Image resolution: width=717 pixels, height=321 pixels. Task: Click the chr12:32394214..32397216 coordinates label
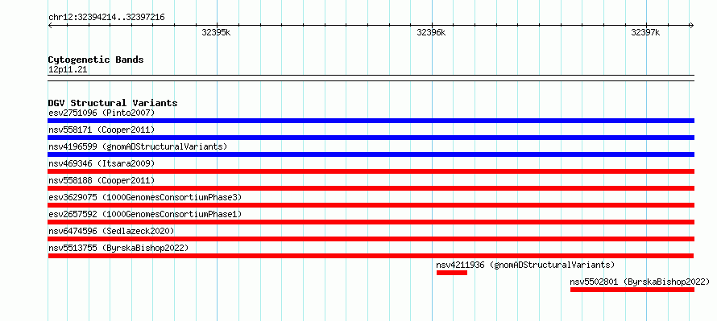click(x=106, y=18)
